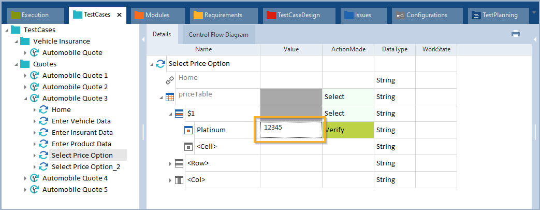
Task: Click the Vehicle Insurance folder icon
Action: [x=25, y=41]
